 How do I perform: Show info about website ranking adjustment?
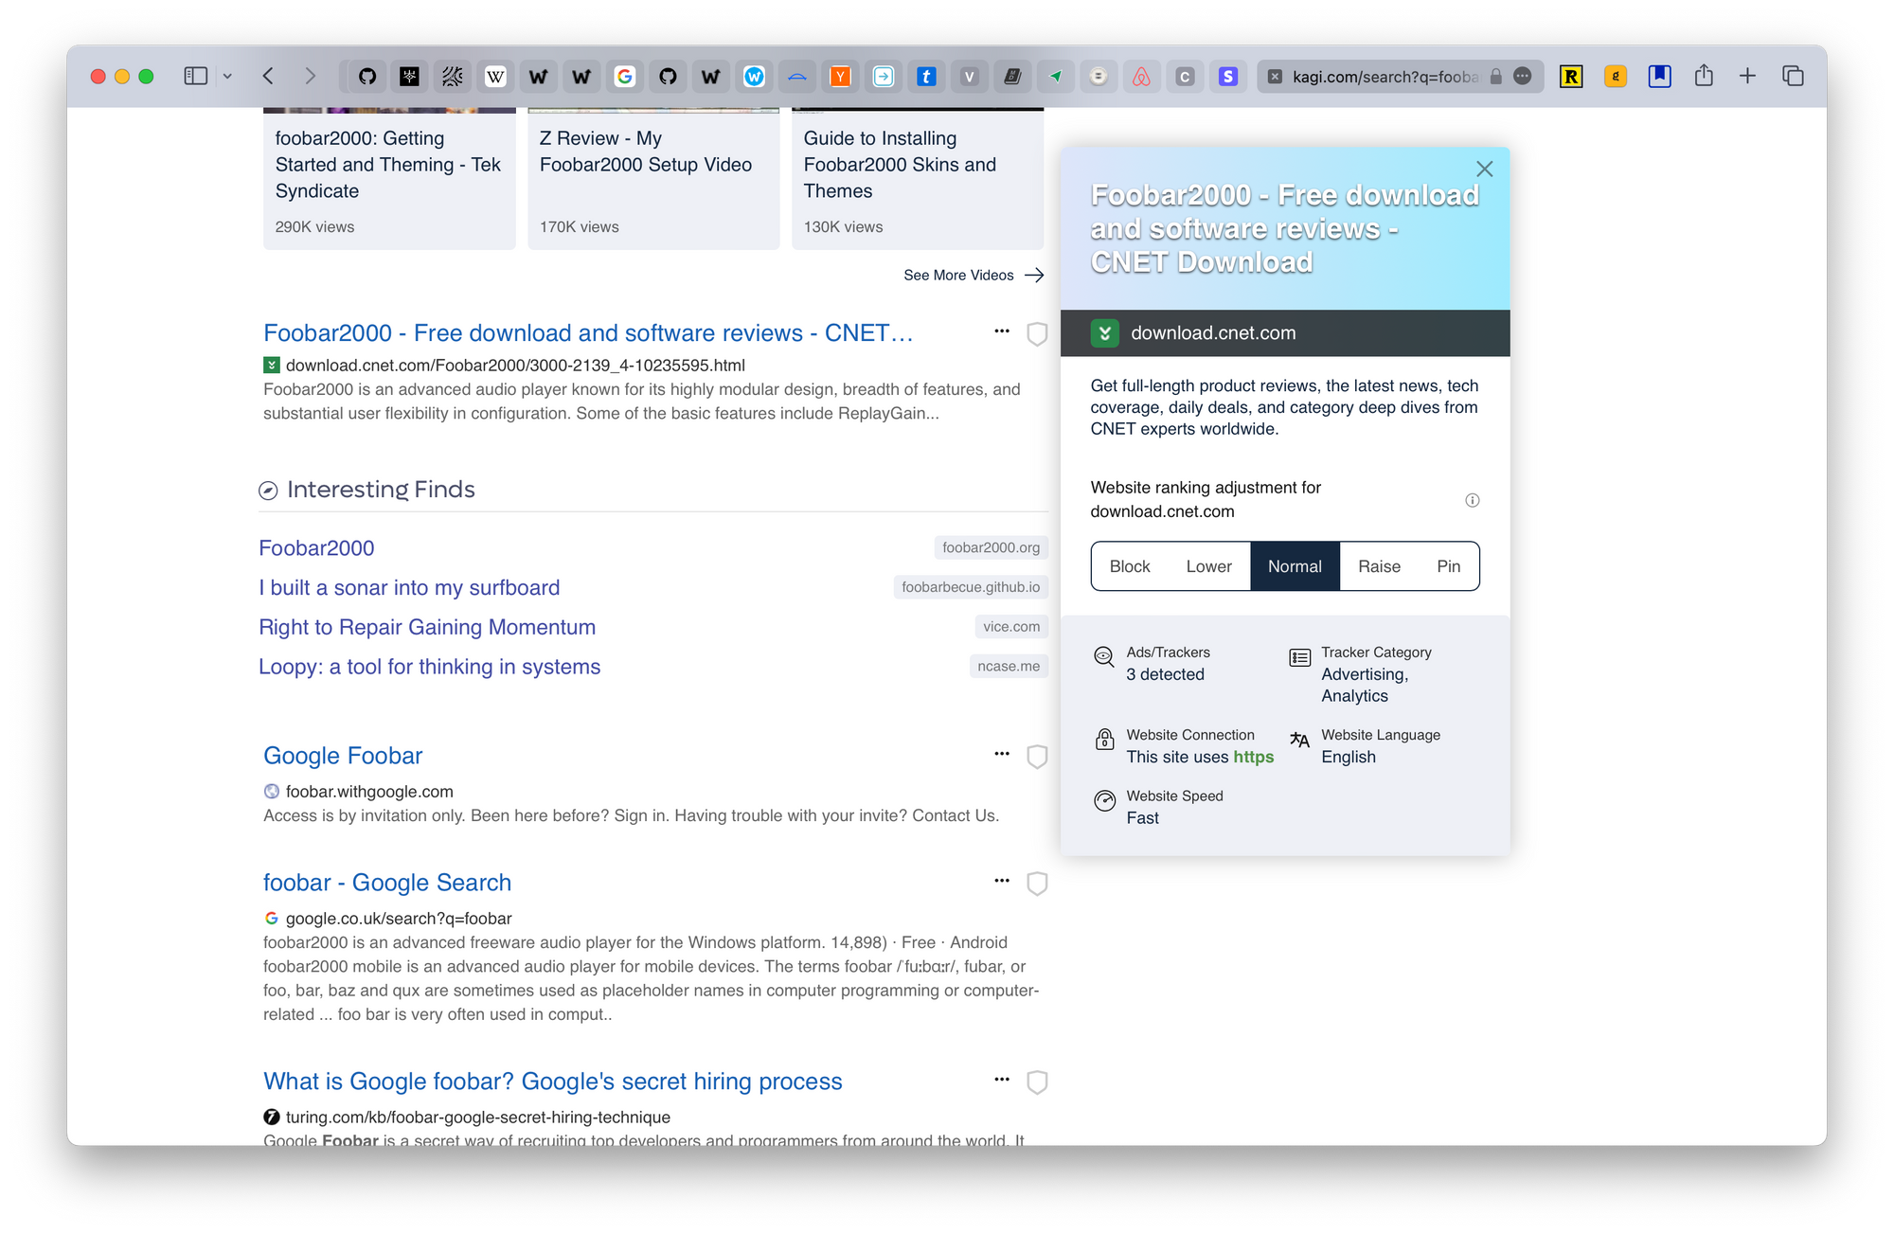click(x=1472, y=500)
